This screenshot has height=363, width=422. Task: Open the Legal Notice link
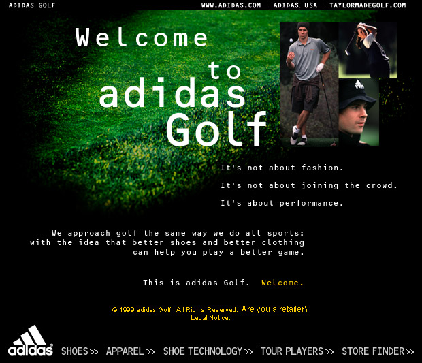(x=210, y=318)
